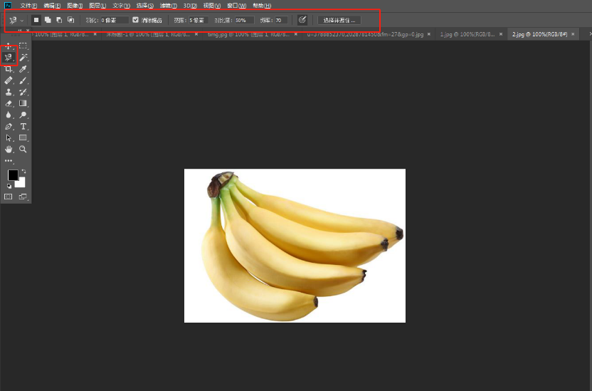Collapse the toolbox panel with double arrows
Screen dimensions: 592x391
point(20,31)
